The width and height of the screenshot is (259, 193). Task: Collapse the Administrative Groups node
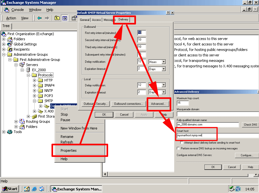coord(4,54)
